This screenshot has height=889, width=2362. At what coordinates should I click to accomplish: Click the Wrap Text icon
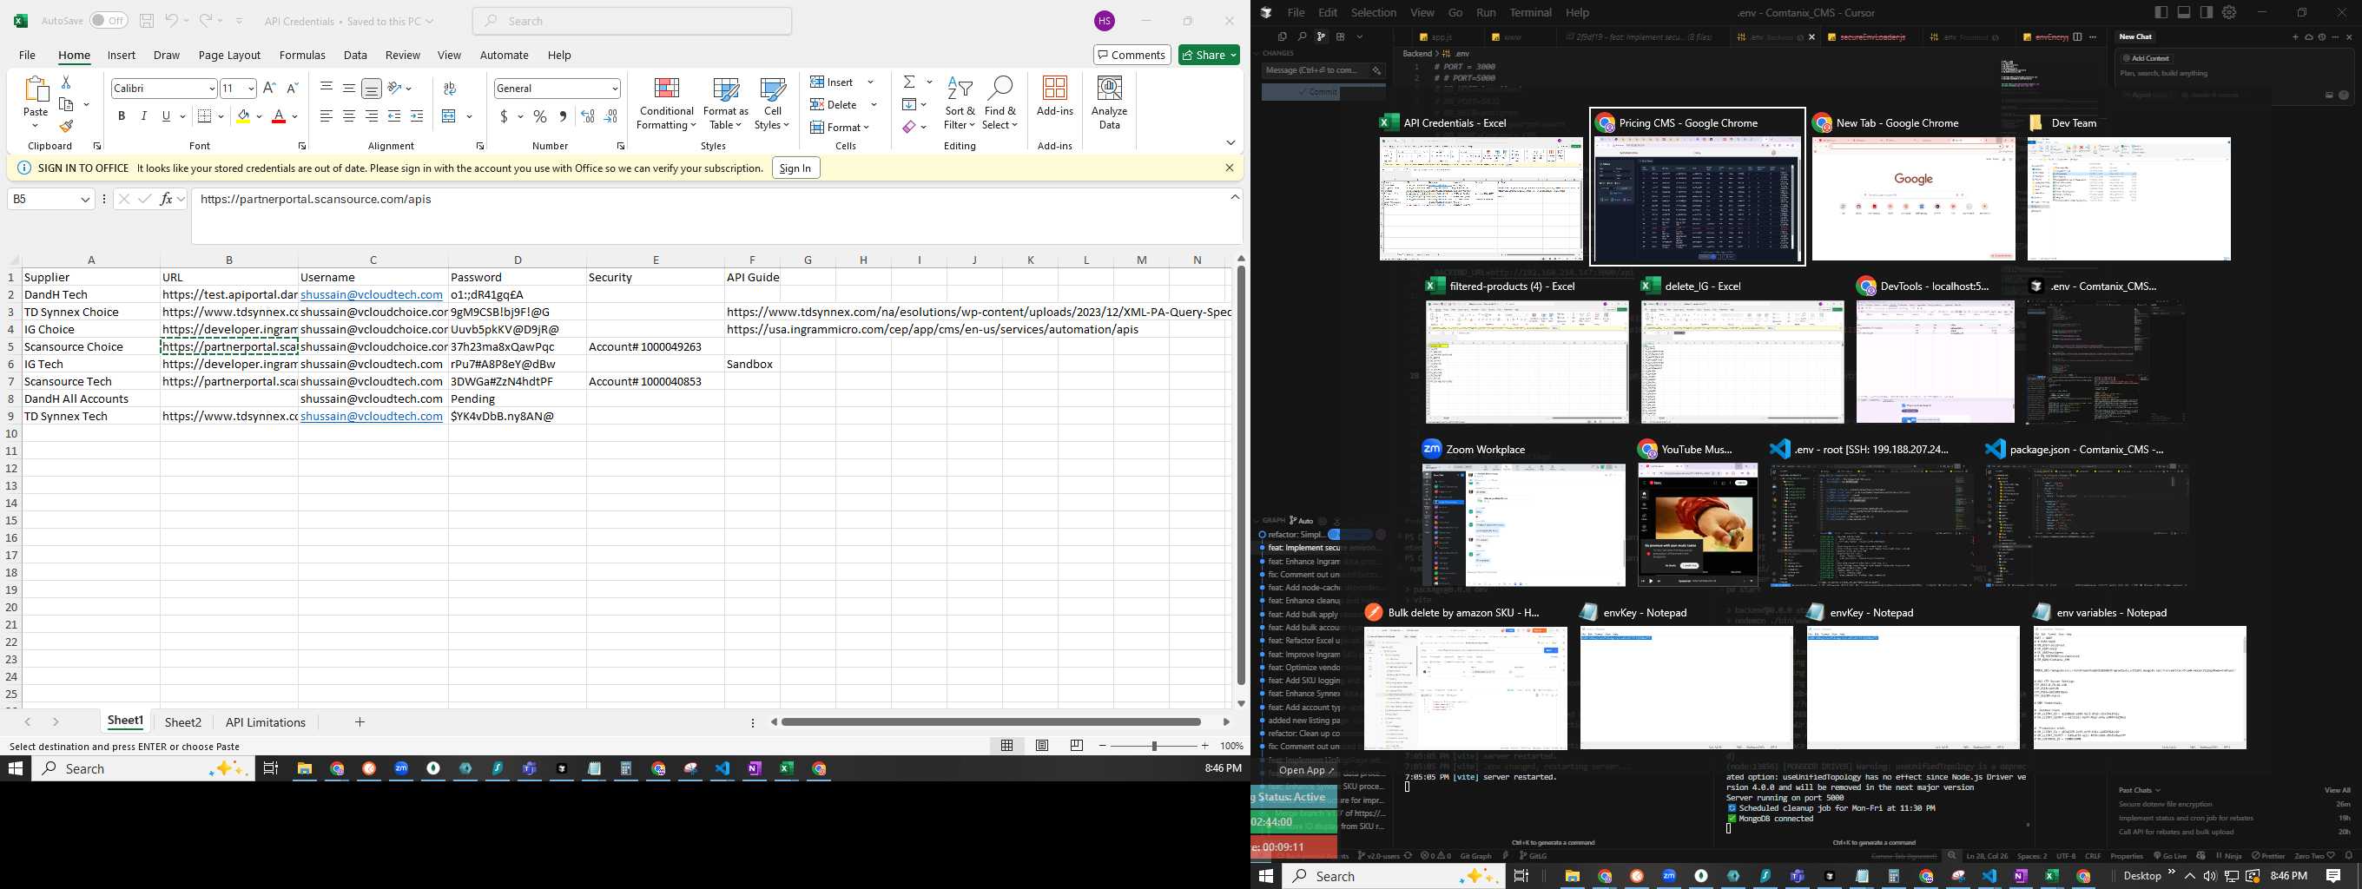tap(449, 88)
